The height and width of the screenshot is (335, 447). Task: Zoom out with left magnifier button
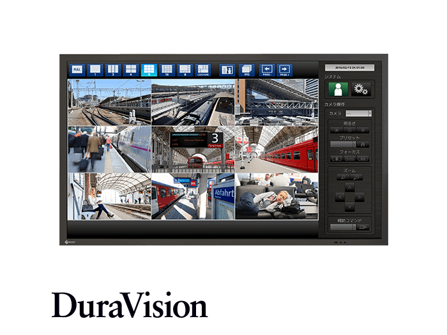click(343, 177)
